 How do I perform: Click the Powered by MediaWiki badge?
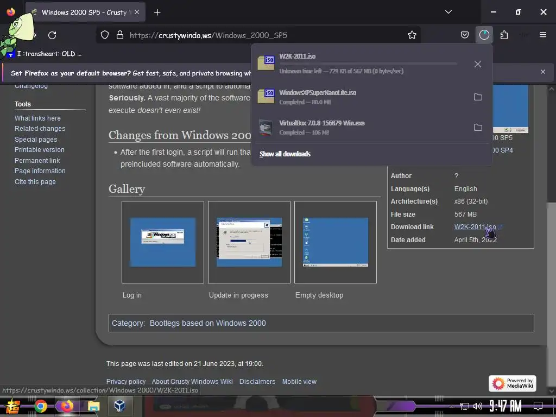[x=513, y=383]
